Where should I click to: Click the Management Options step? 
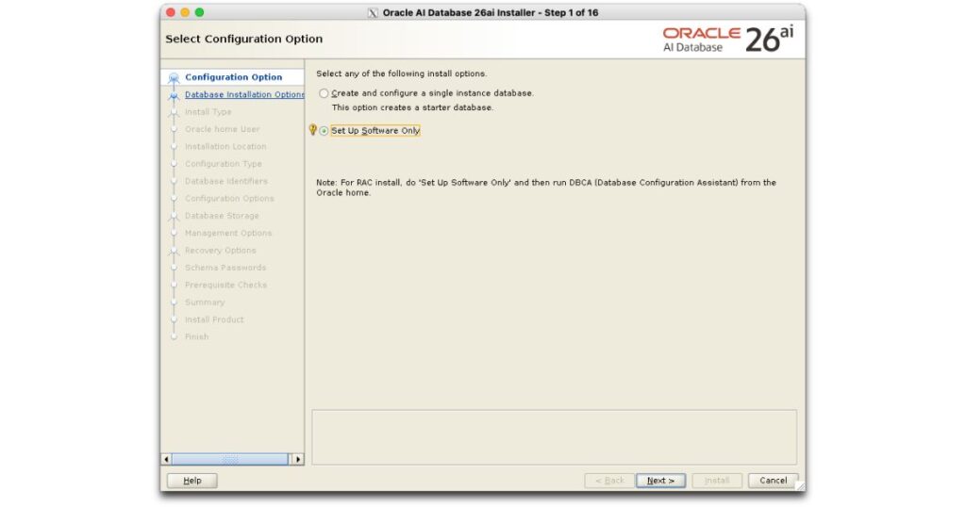[x=228, y=233]
